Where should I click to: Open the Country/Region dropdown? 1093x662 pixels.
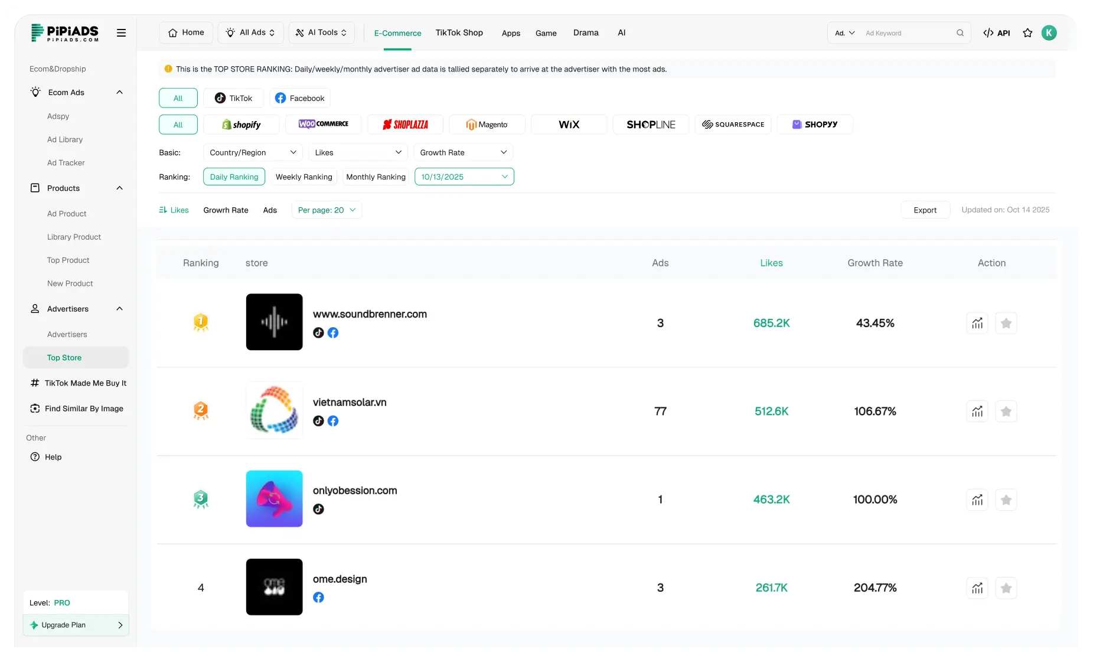click(x=252, y=152)
